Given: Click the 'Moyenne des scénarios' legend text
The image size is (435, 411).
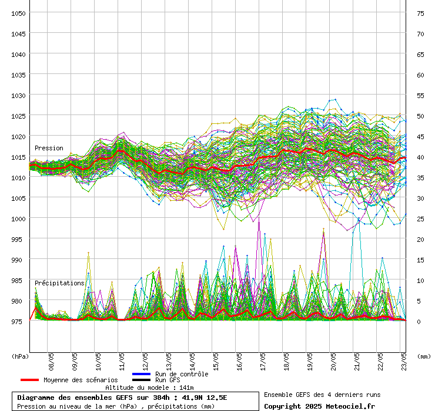Looking at the screenshot, I should (x=81, y=380).
